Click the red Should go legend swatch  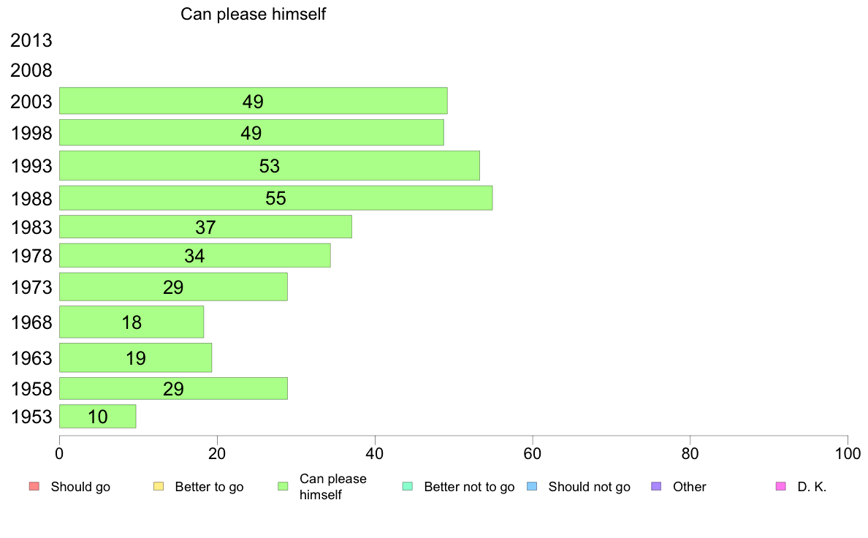34,487
